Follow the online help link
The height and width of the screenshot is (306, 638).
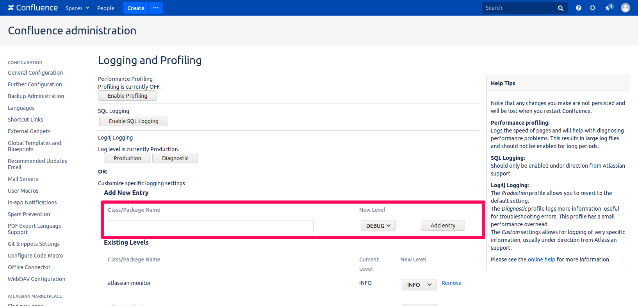coord(541,259)
